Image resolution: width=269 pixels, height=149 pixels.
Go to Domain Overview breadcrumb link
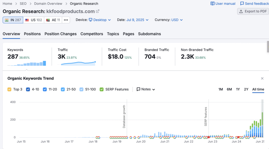(48, 4)
